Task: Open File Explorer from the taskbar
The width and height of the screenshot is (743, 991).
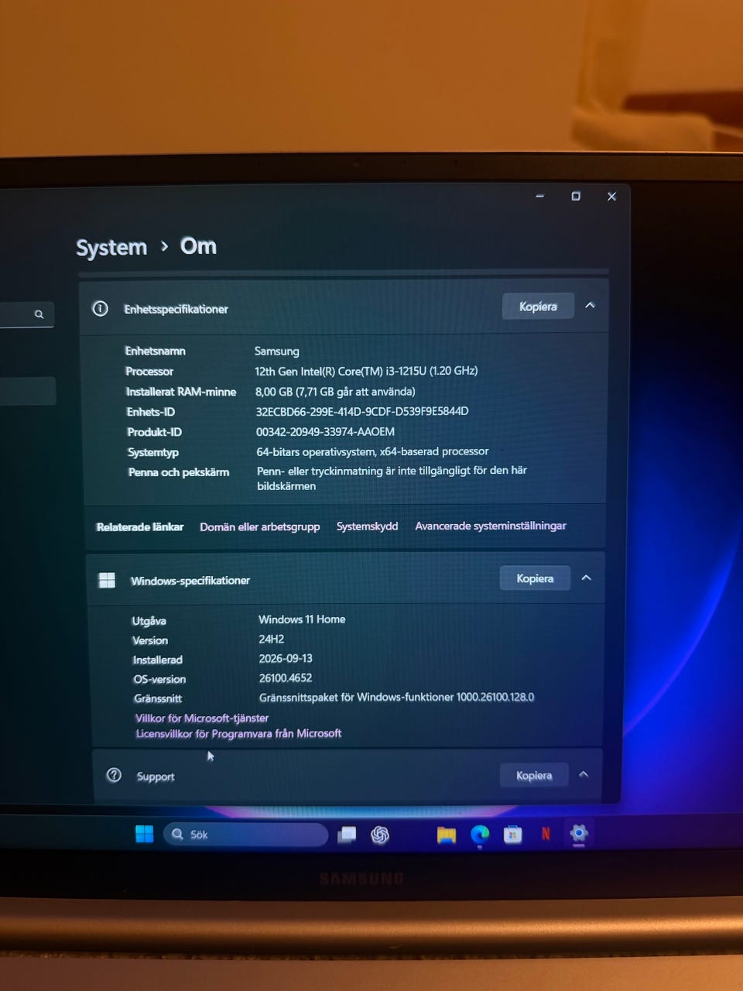Action: (447, 835)
